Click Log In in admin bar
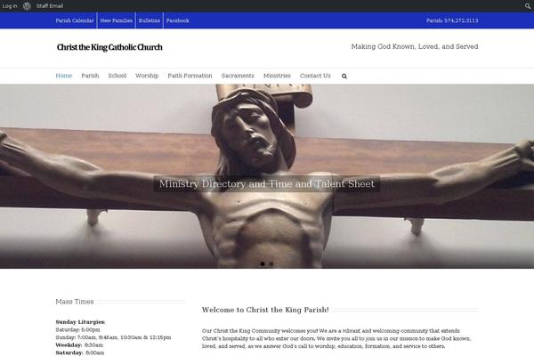 [x=10, y=6]
